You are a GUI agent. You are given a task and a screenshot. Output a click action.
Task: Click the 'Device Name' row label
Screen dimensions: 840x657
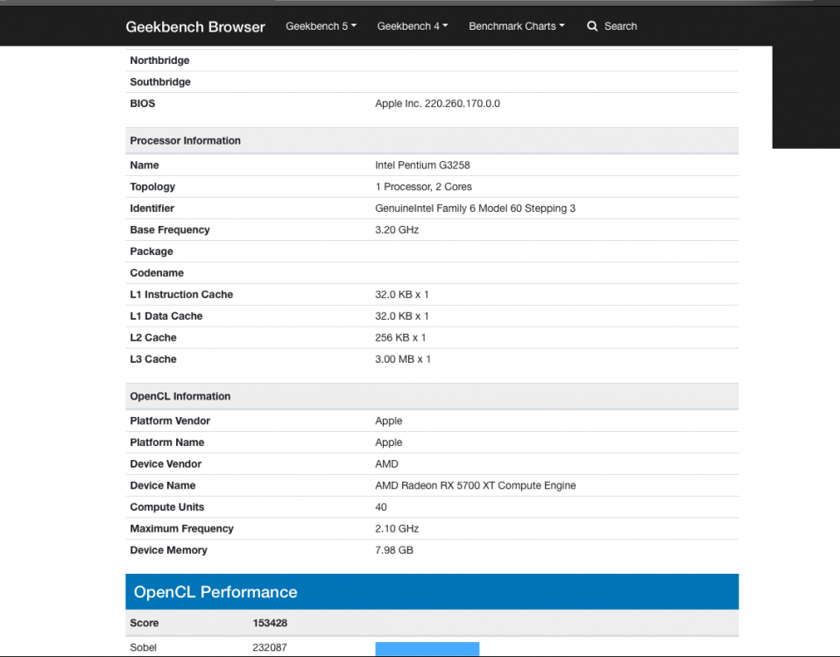point(163,485)
